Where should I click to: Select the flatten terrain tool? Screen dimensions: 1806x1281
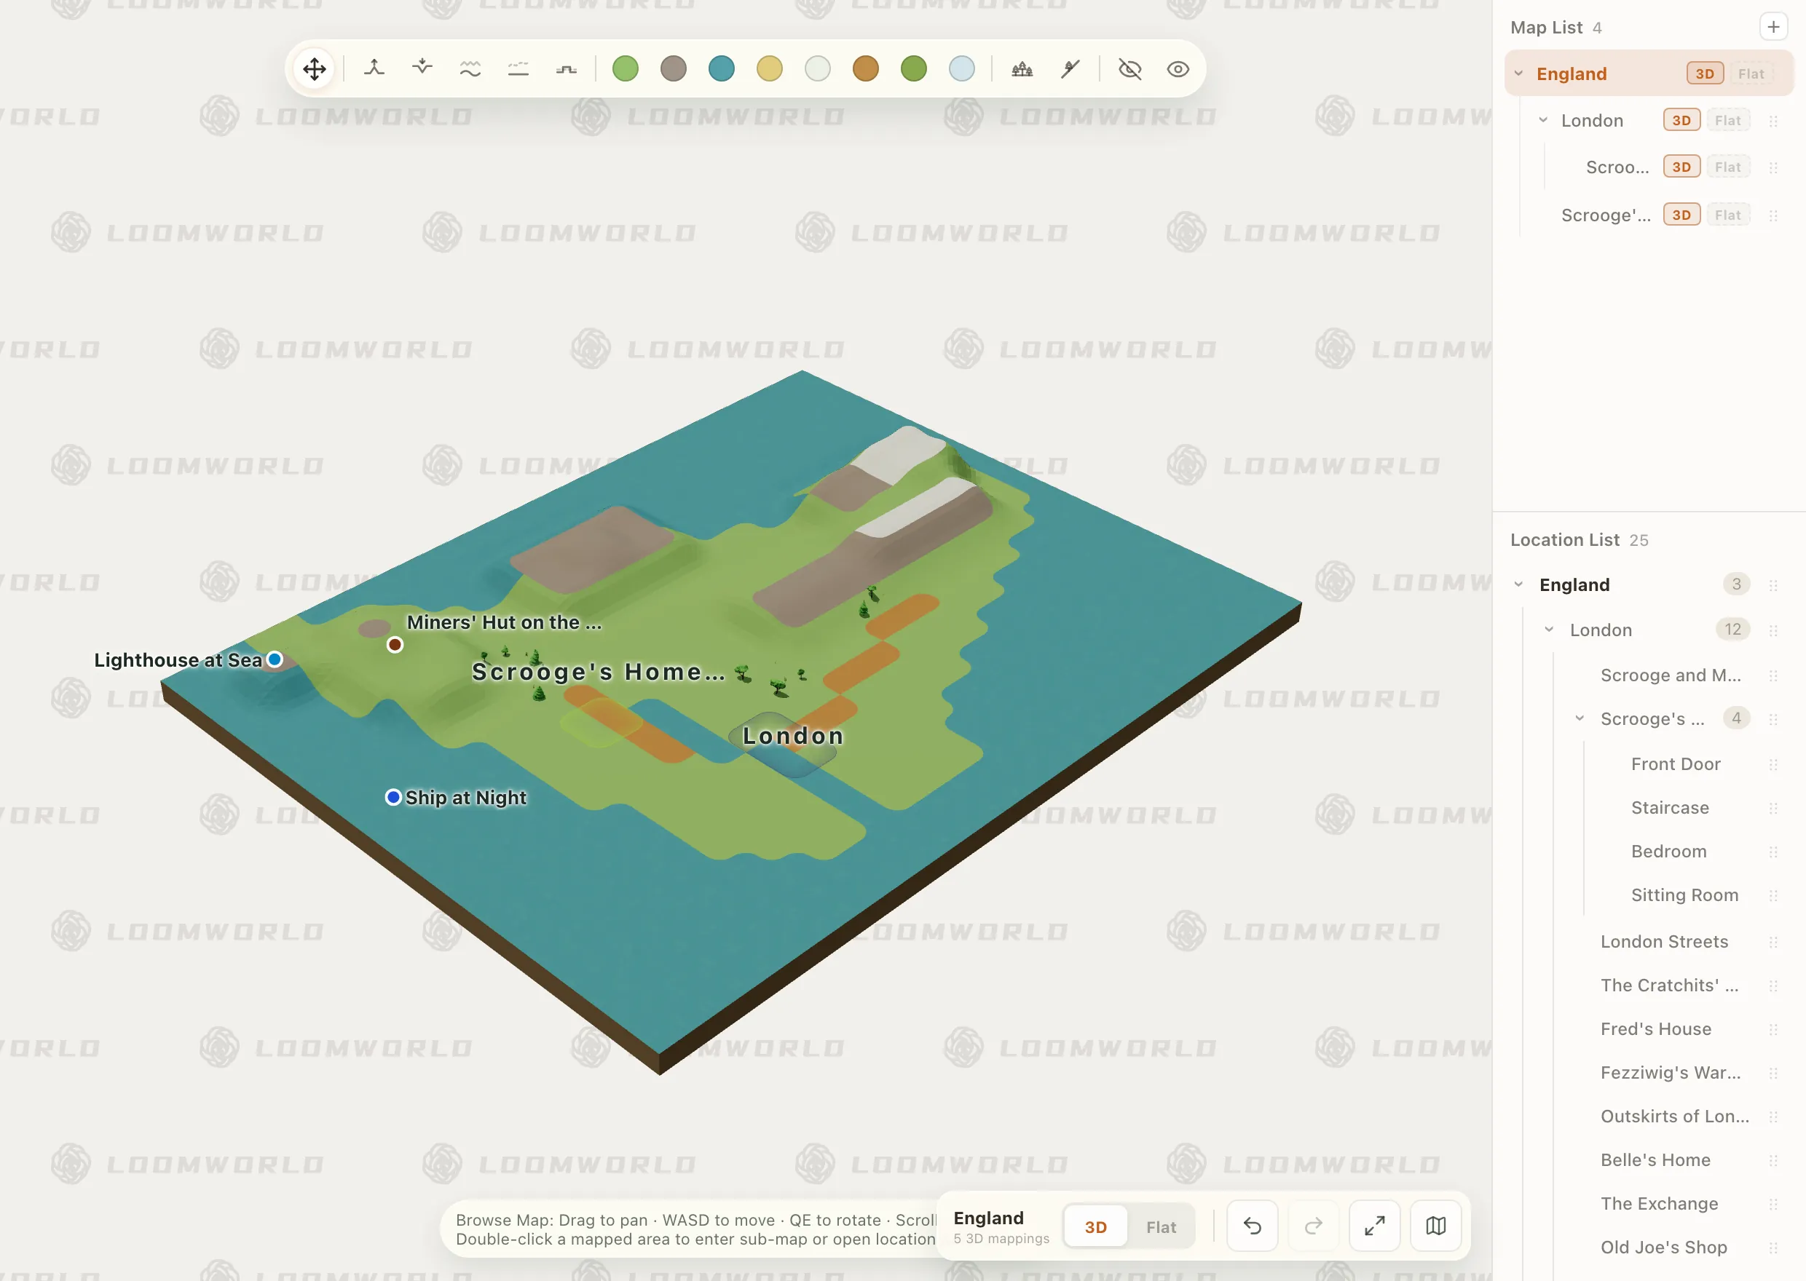[x=518, y=68]
